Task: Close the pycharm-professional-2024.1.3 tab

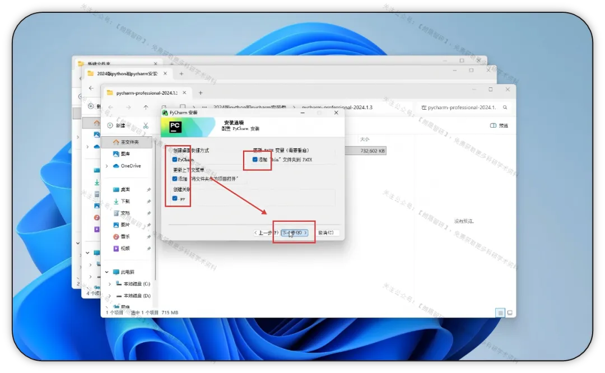Action: tap(184, 93)
